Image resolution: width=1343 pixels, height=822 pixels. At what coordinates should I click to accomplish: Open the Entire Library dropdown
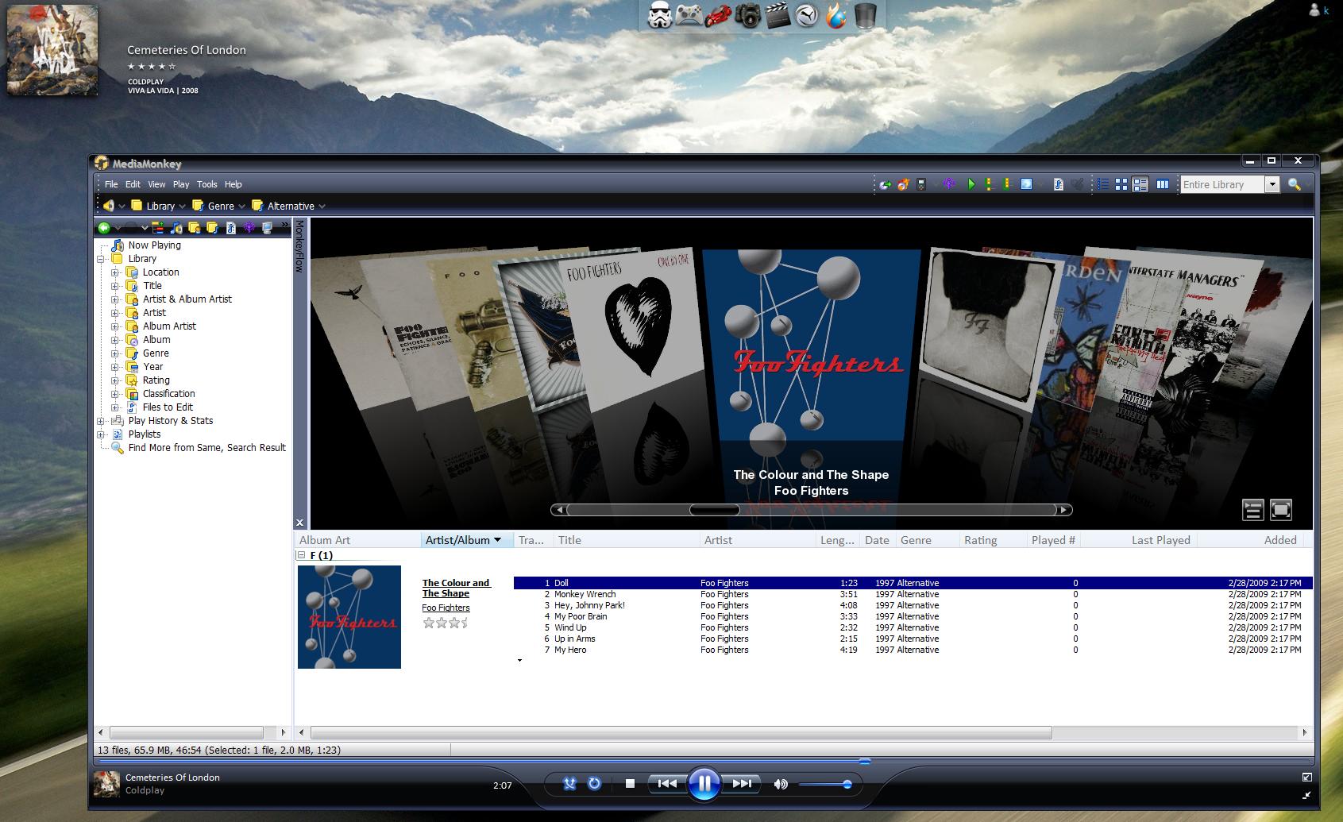click(1274, 184)
